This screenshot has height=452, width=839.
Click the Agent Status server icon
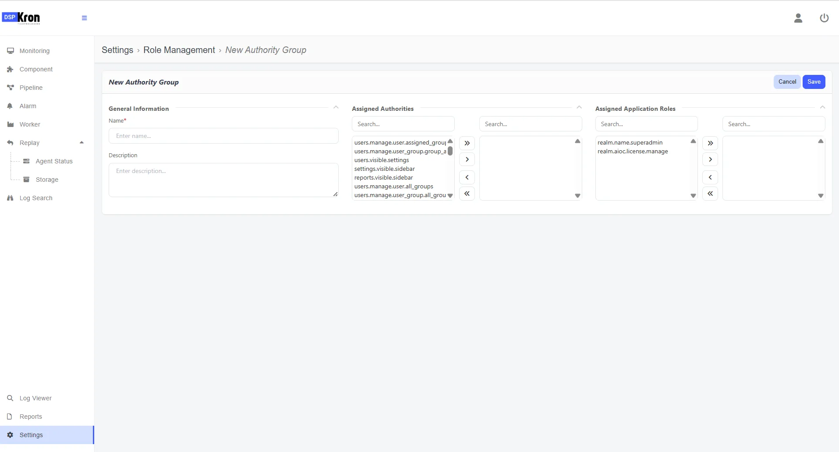point(26,161)
